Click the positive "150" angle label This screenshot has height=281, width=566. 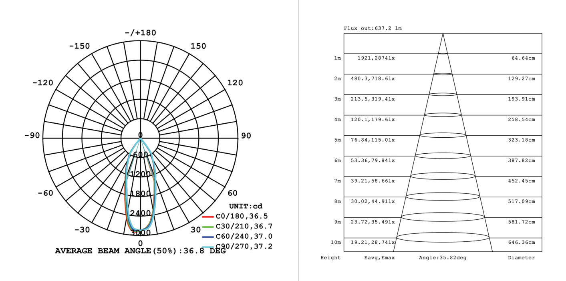pyautogui.click(x=198, y=46)
